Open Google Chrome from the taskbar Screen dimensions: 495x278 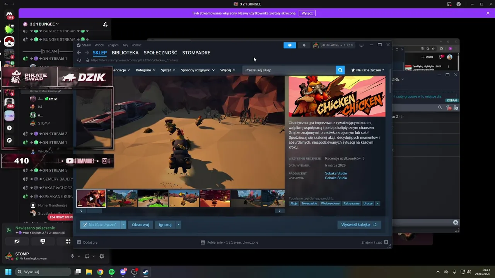coord(100,272)
